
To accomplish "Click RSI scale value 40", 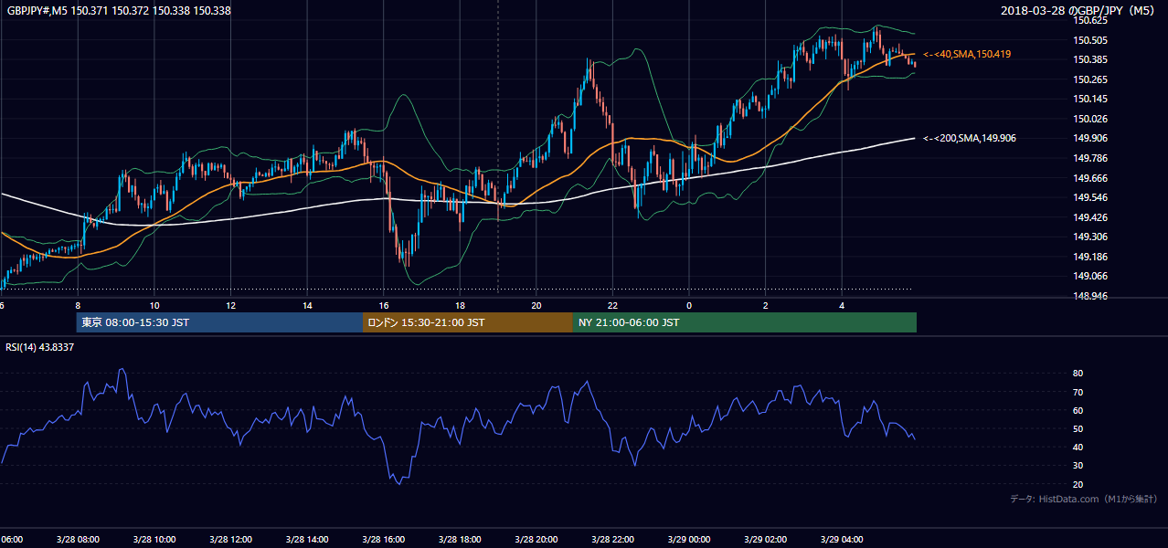I will pos(1078,447).
